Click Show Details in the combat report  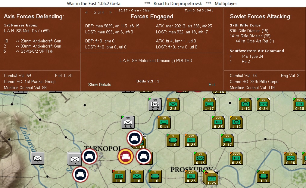point(99,85)
